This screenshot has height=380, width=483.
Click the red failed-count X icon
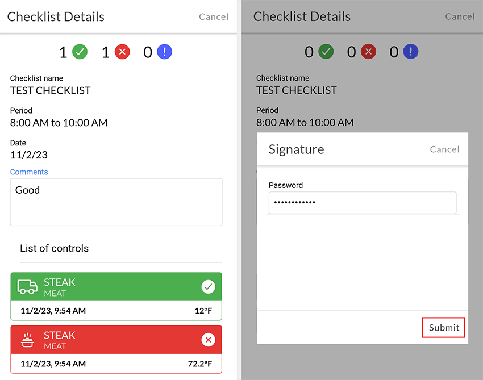click(122, 52)
